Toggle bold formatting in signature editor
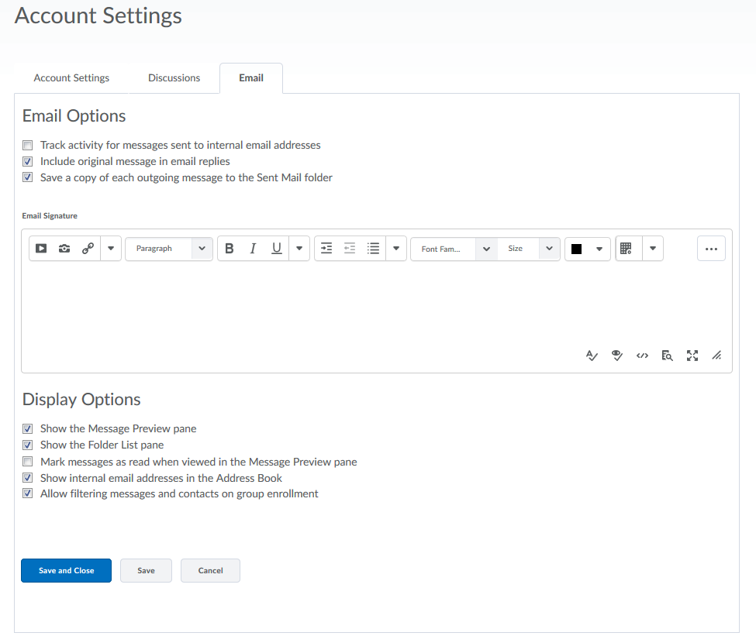The height and width of the screenshot is (643, 756). (230, 249)
